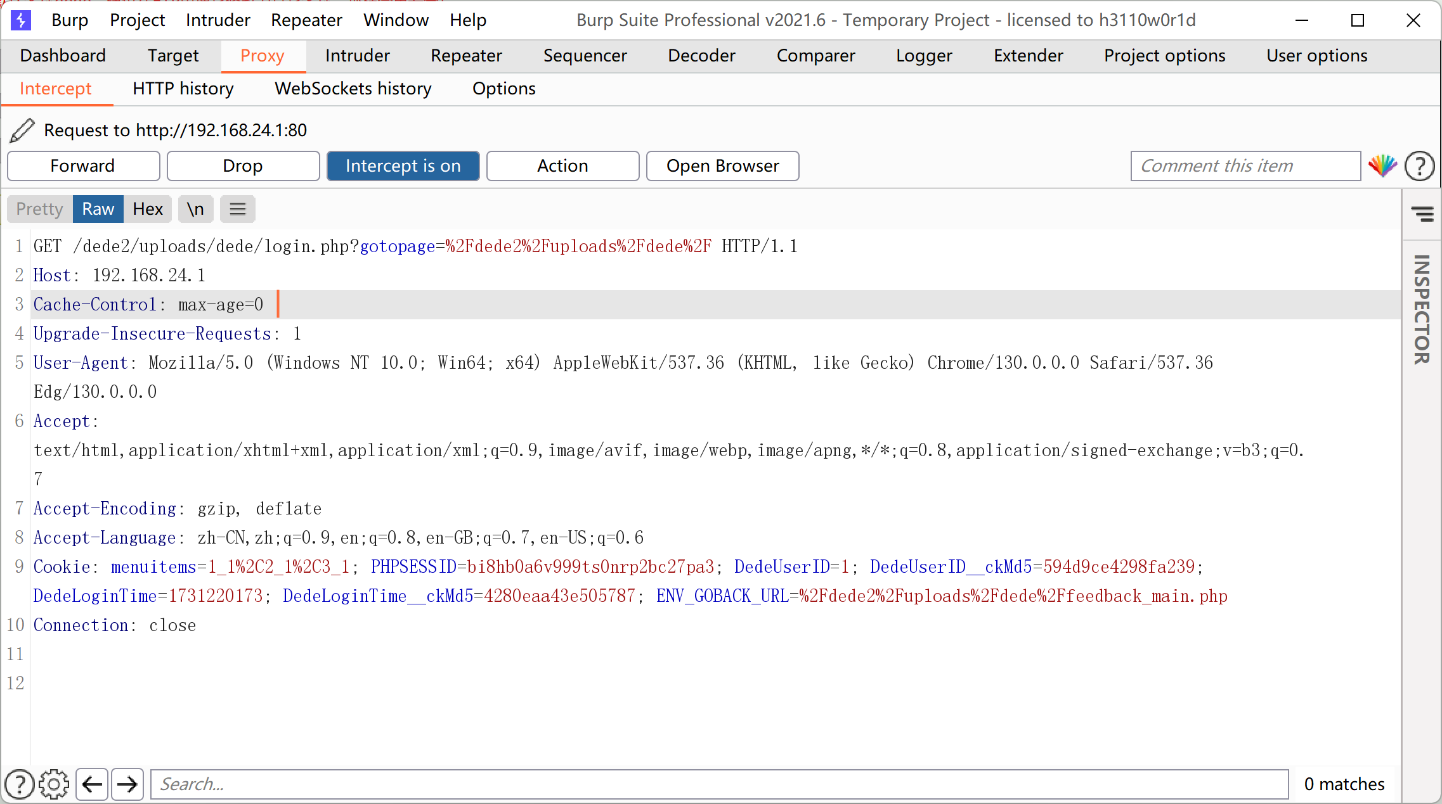The height and width of the screenshot is (804, 1442).
Task: Click the Burp Suite logo icon
Action: tap(21, 20)
